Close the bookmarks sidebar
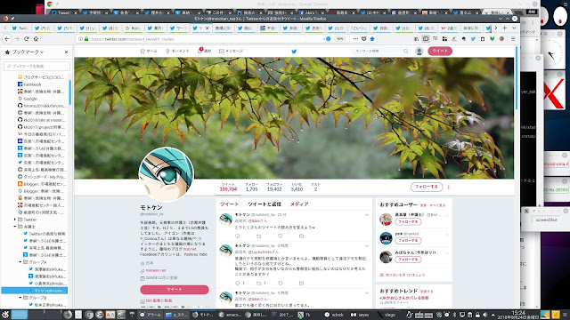570x320 pixels. 66,52
